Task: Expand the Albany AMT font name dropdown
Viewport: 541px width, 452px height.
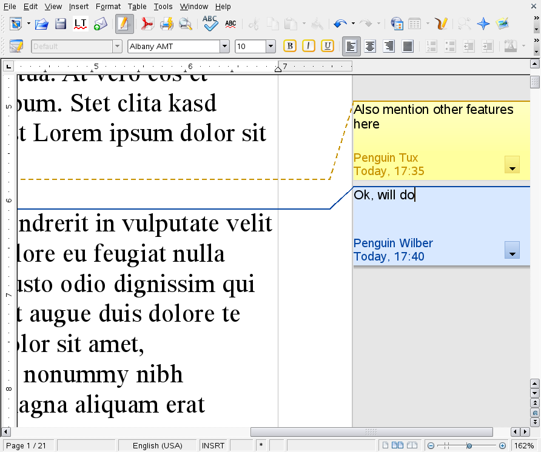Action: [x=224, y=47]
